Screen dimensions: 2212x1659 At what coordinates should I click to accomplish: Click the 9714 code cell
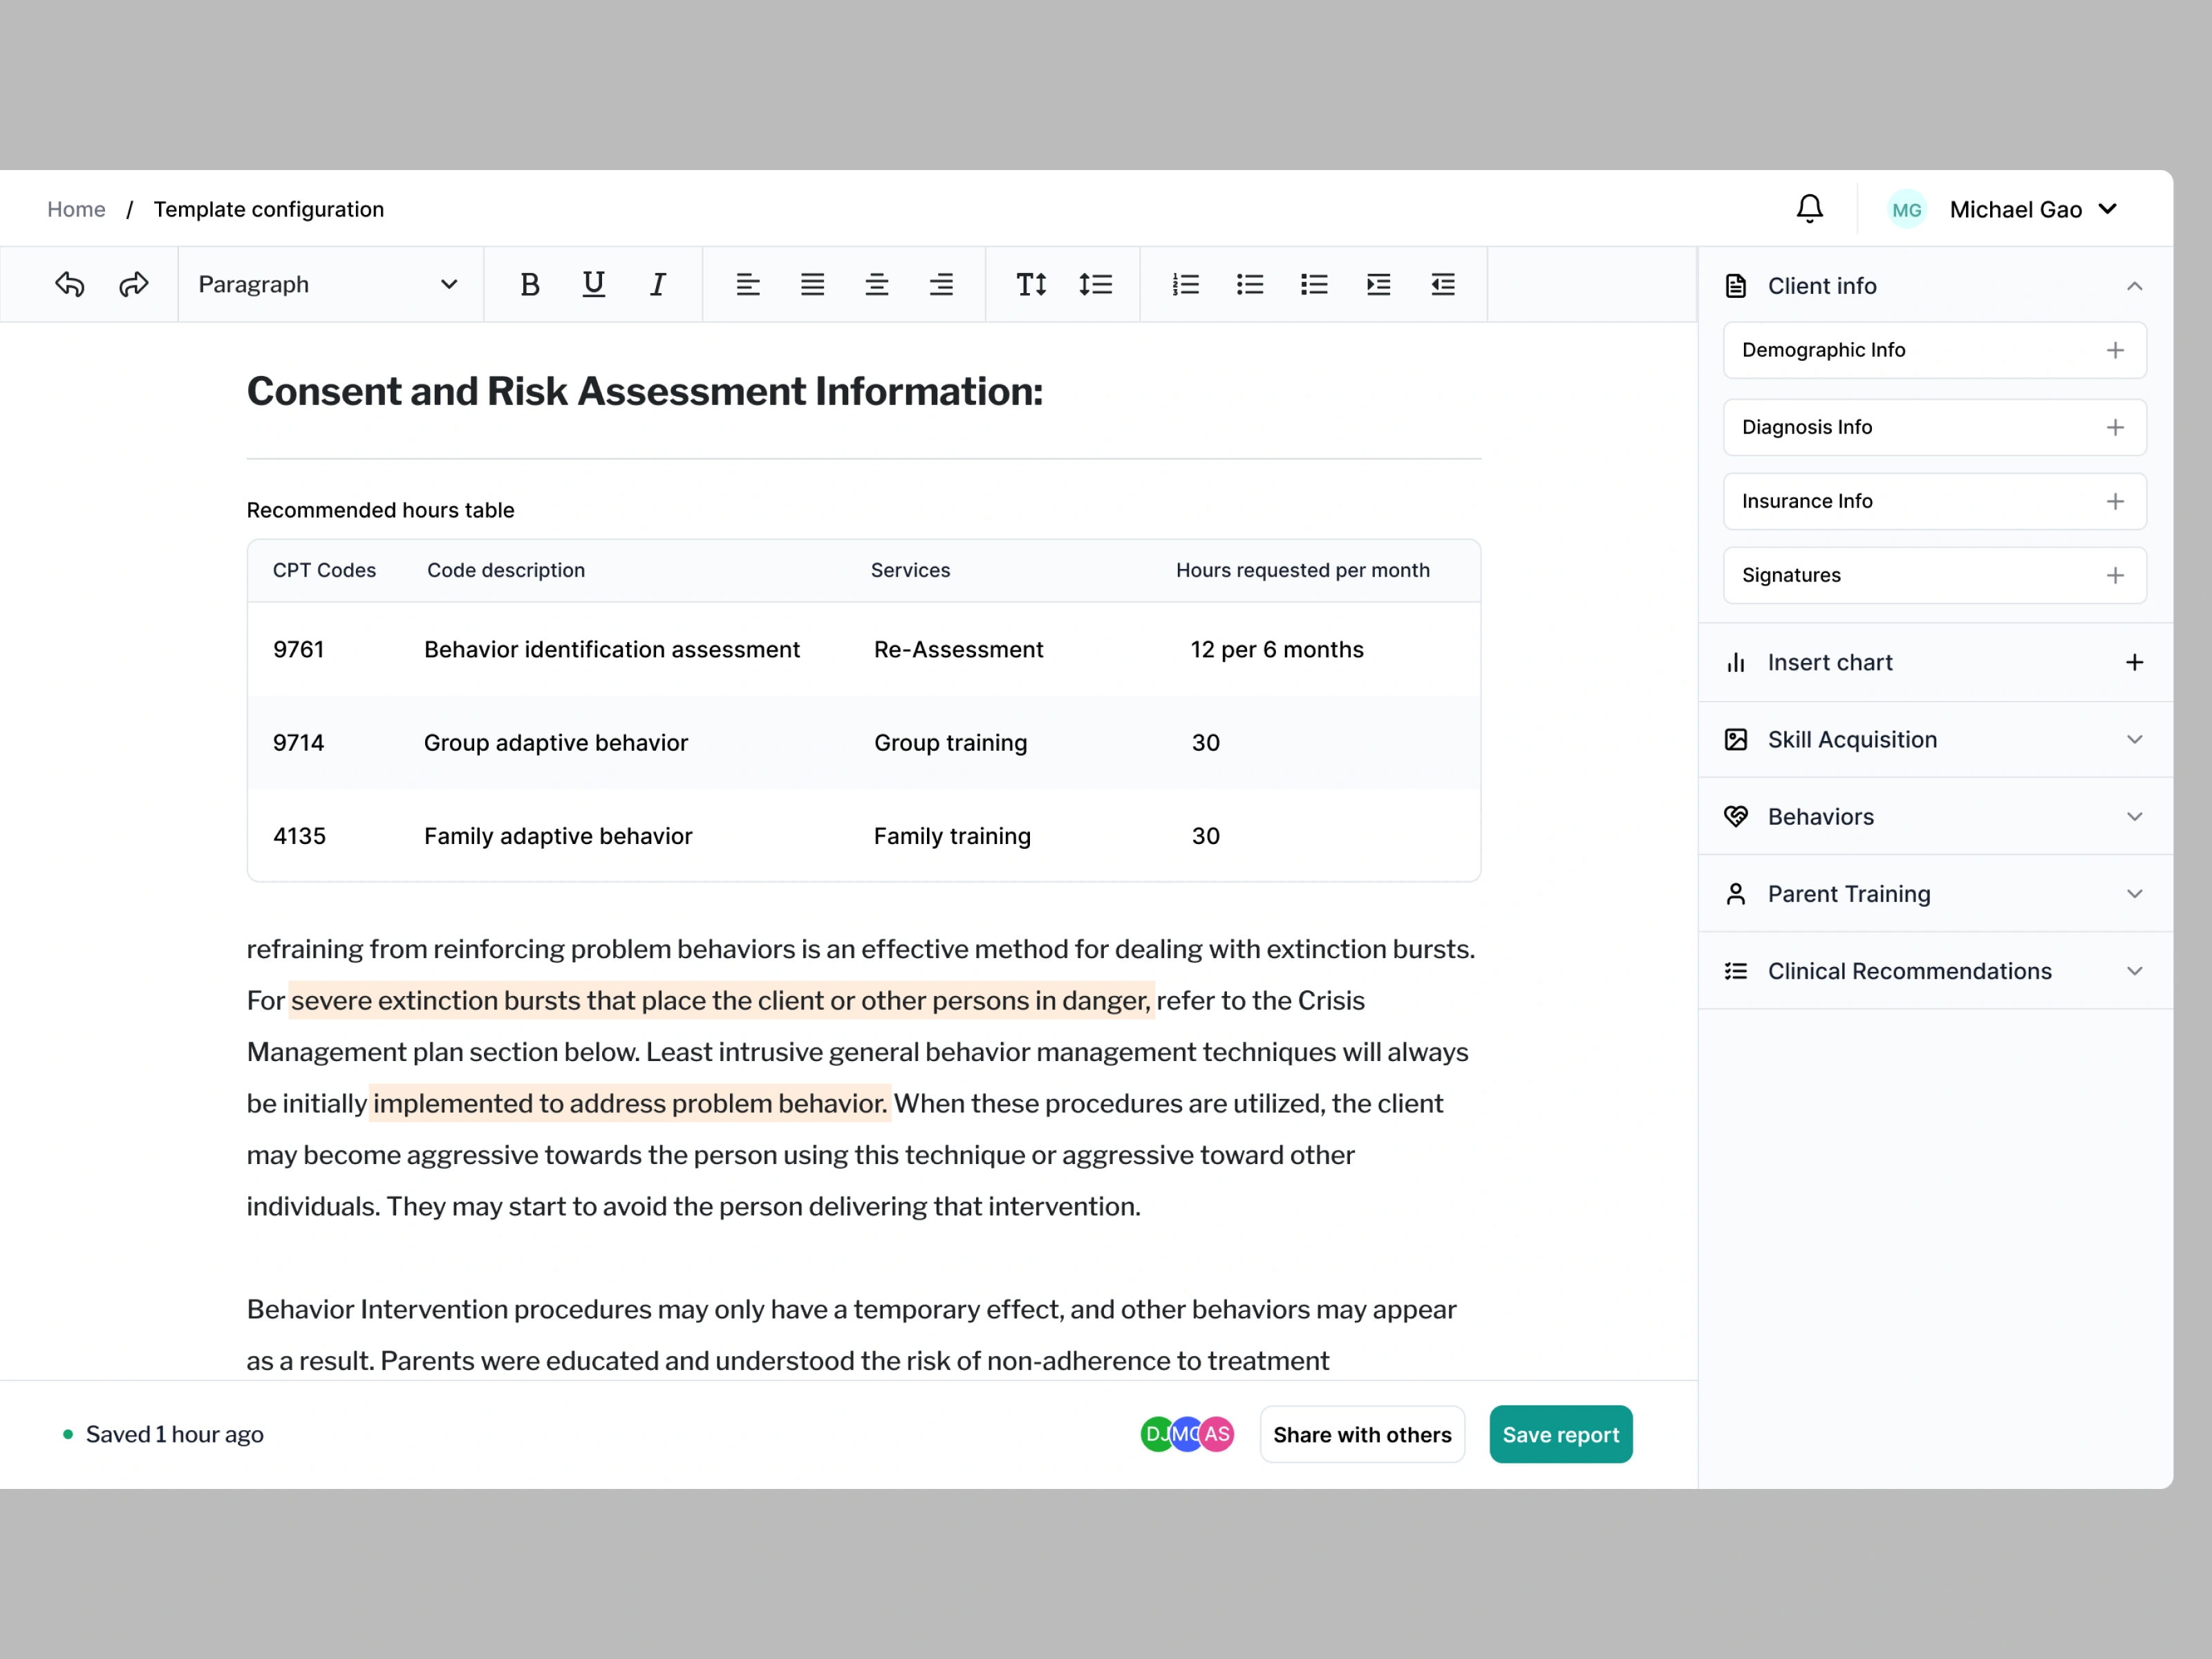click(x=298, y=742)
